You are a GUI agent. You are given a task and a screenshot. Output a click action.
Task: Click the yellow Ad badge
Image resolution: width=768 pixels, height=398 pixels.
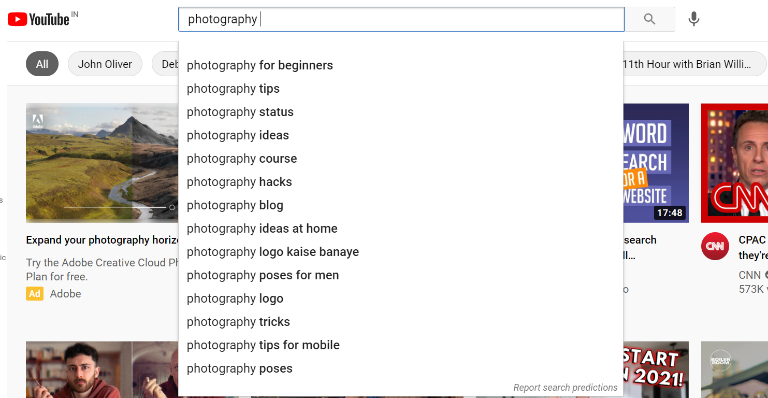[x=34, y=293]
